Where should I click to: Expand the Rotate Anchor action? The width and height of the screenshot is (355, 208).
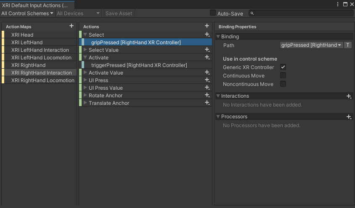[85, 95]
